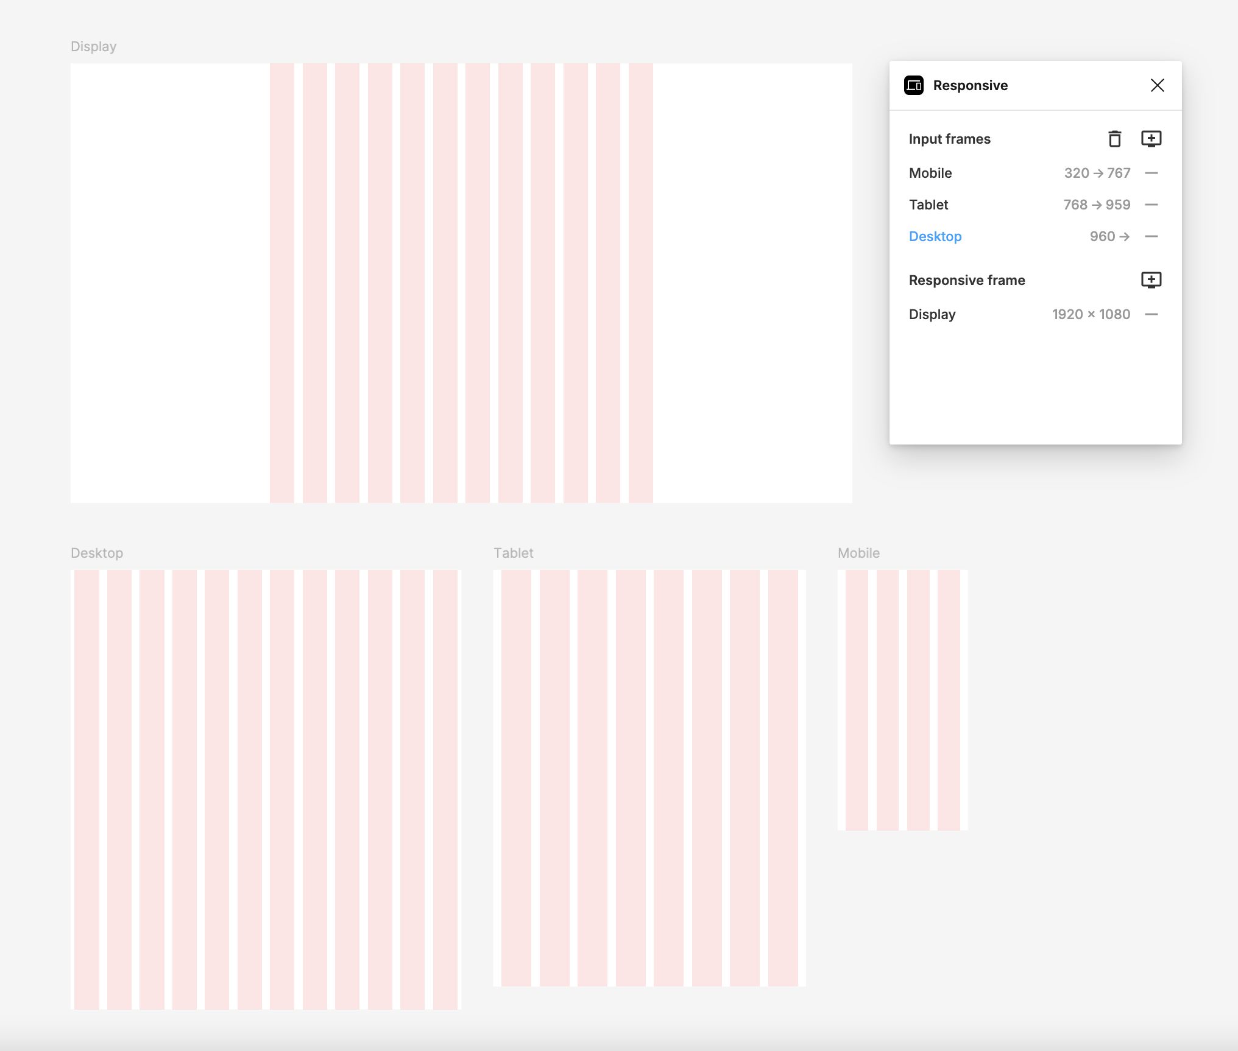The height and width of the screenshot is (1051, 1238).
Task: Click the Mobile frame thumbnail on the canvas
Action: [902, 700]
